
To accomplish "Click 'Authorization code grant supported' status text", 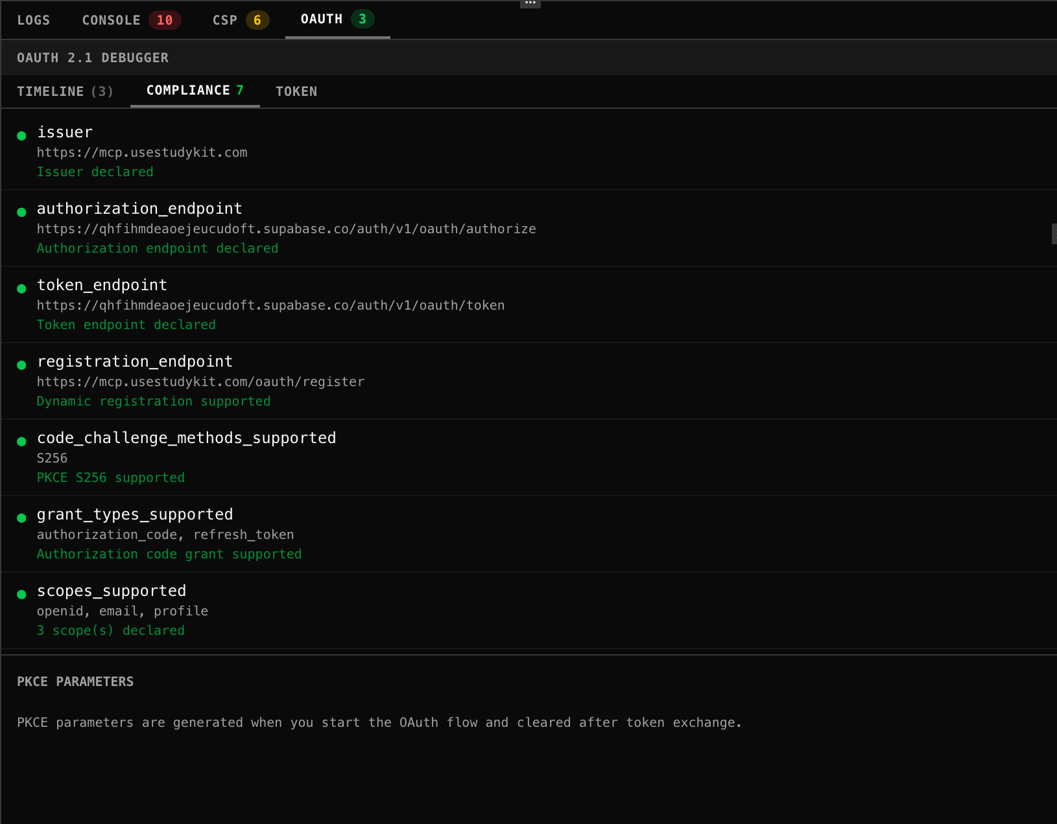I will [x=169, y=554].
